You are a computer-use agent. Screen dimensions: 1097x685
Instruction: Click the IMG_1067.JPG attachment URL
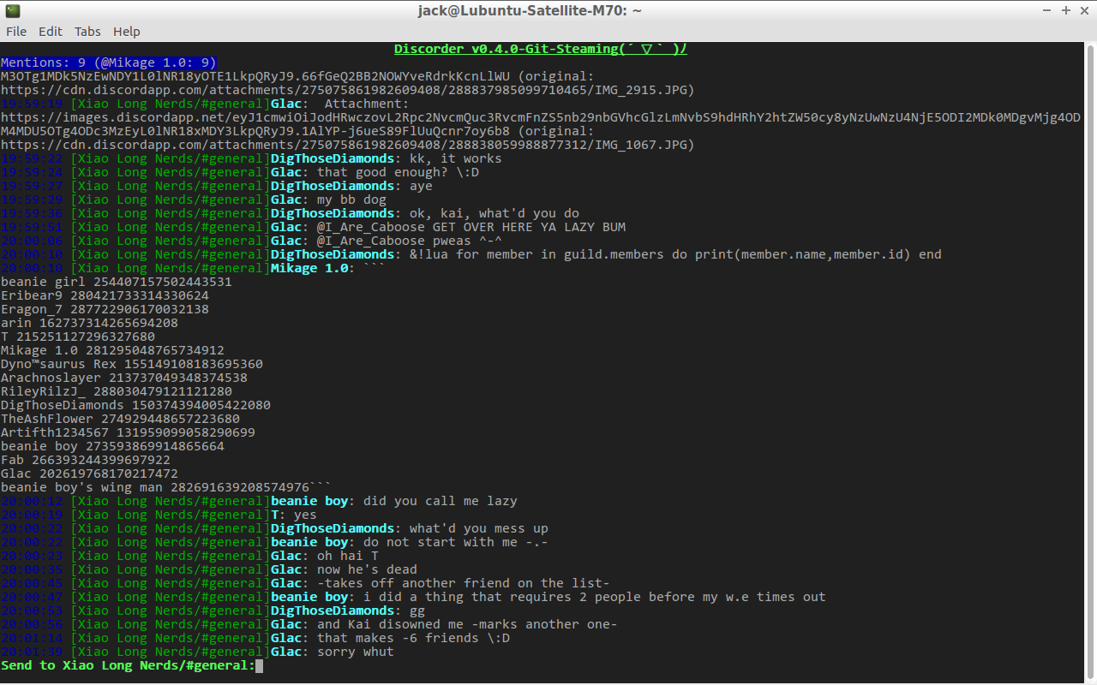[347, 145]
